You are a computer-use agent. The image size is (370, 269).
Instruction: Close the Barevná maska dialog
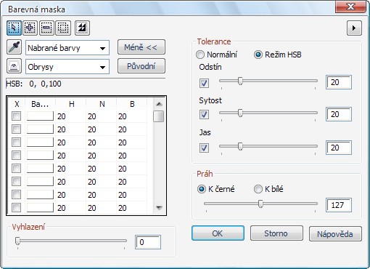350,7
